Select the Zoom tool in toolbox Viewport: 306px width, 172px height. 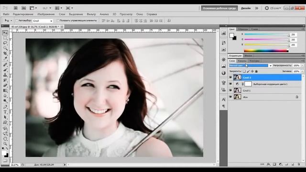[x=5, y=144]
